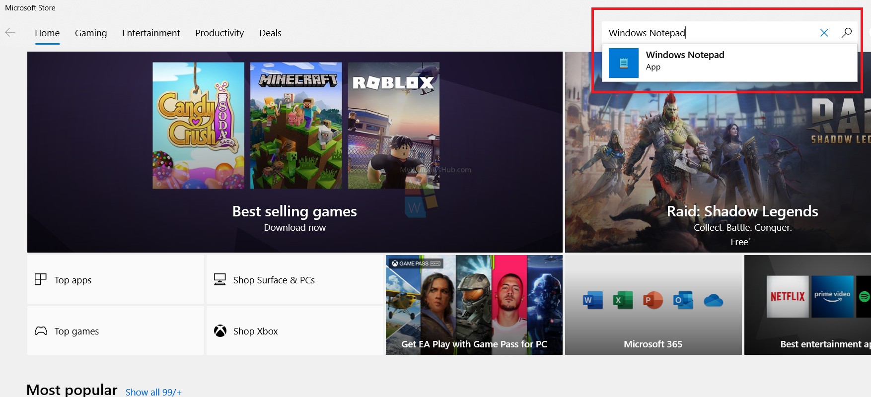Open Show all 99/+ link
871x397 pixels.
click(153, 392)
